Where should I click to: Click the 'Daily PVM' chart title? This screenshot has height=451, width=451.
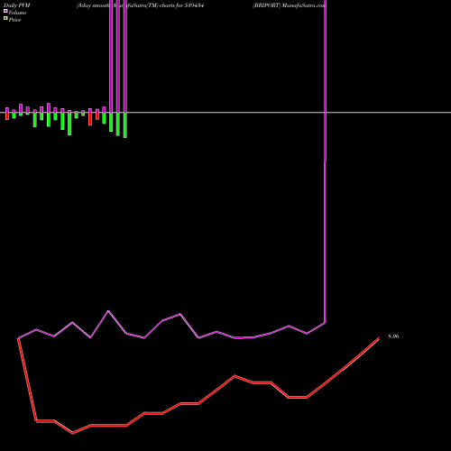(17, 5)
